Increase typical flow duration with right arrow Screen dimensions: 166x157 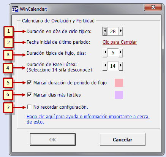(x=121, y=52)
